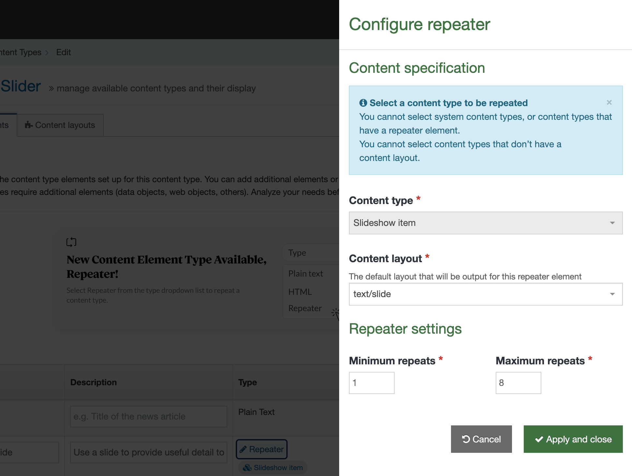This screenshot has width=632, height=476.
Task: Select Repeater in the Type list
Action: pyautogui.click(x=305, y=308)
